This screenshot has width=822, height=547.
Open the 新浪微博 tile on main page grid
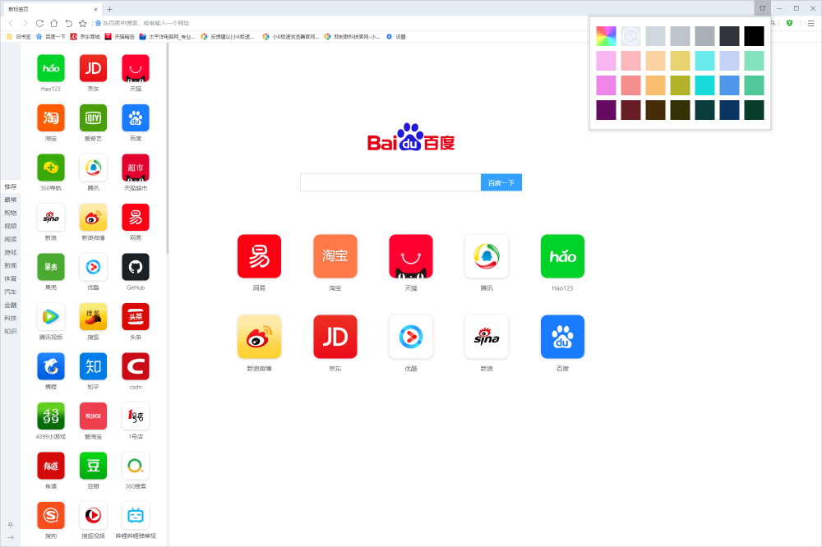259,337
